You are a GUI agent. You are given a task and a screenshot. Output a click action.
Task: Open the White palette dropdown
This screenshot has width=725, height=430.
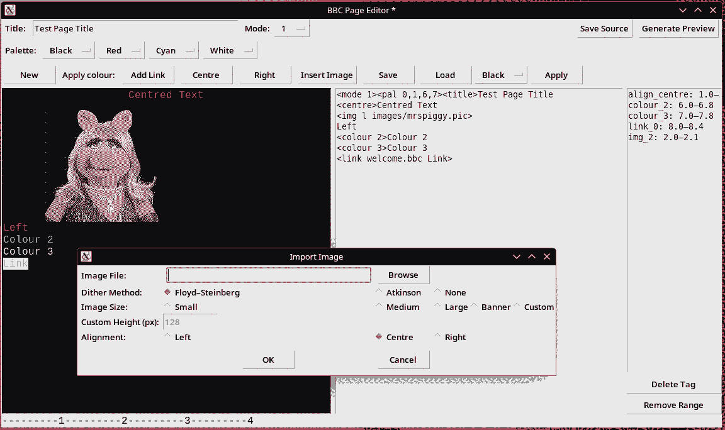click(230, 50)
